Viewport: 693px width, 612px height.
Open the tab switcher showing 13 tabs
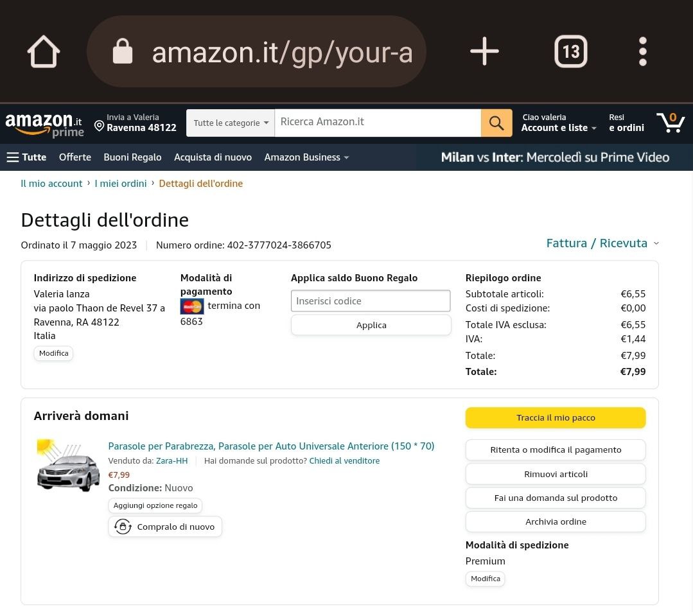pyautogui.click(x=570, y=51)
